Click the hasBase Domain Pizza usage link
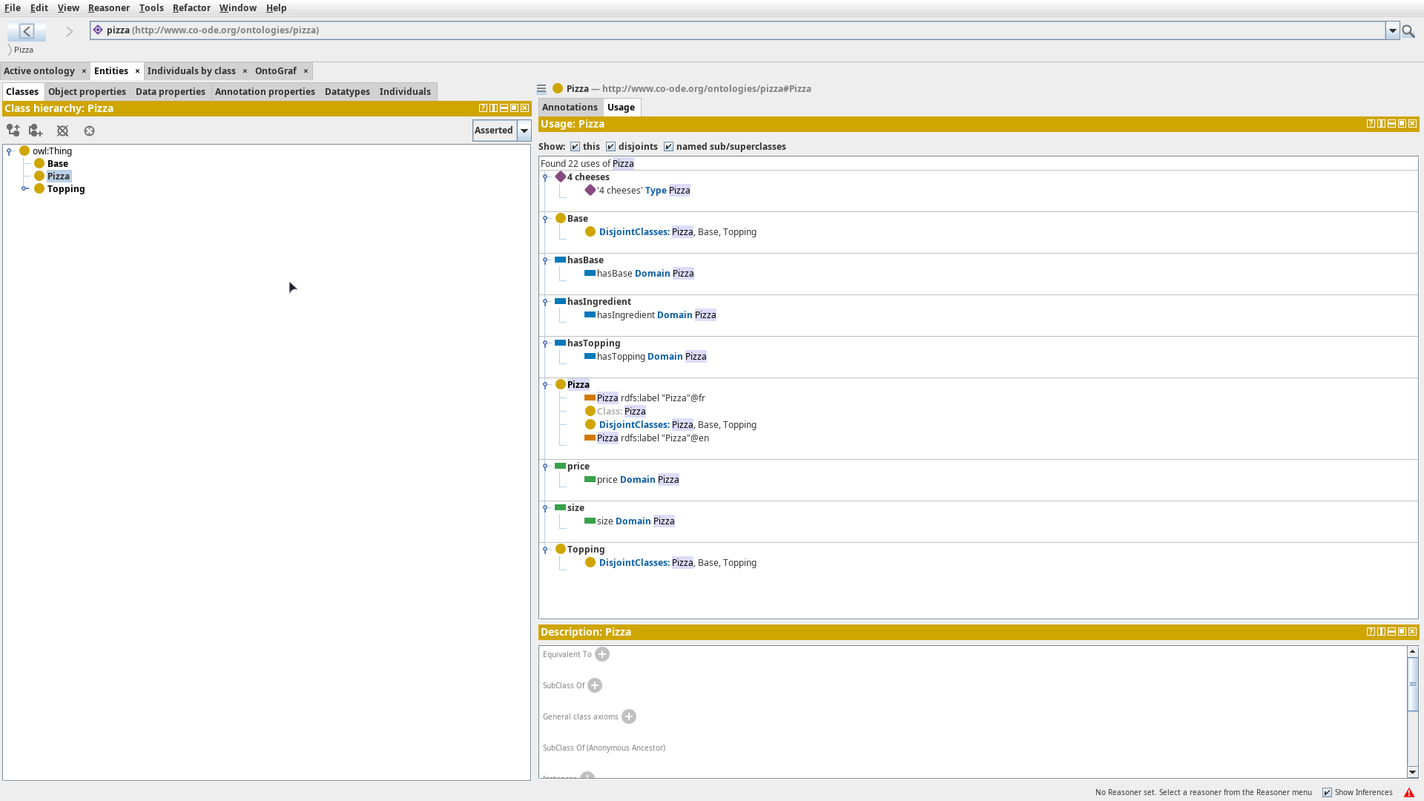The image size is (1424, 801). pyautogui.click(x=645, y=274)
